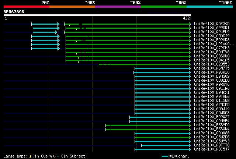Click the =100char. legend text
This screenshot has height=159, width=236.
point(179,156)
